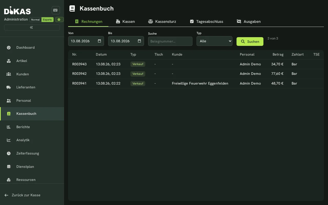
Task: Click the Artikel boxes icon
Action: pos(9,61)
